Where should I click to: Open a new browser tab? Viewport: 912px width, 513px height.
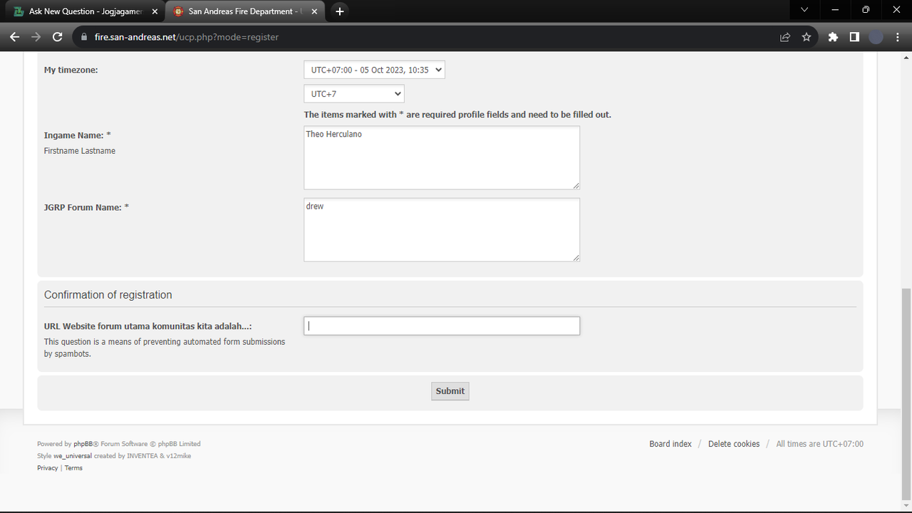click(340, 11)
